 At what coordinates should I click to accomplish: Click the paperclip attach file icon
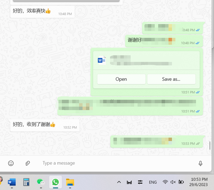(x=27, y=163)
